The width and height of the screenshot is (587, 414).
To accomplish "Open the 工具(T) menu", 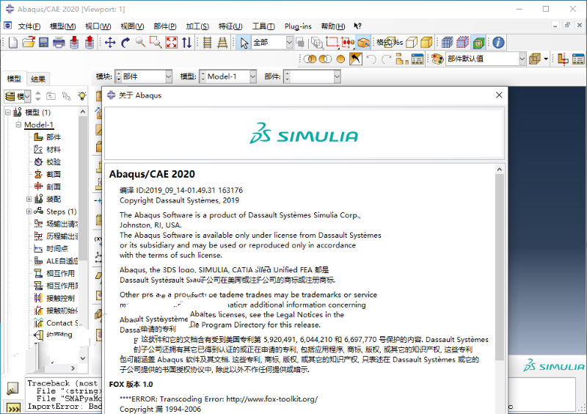I will tap(263, 26).
